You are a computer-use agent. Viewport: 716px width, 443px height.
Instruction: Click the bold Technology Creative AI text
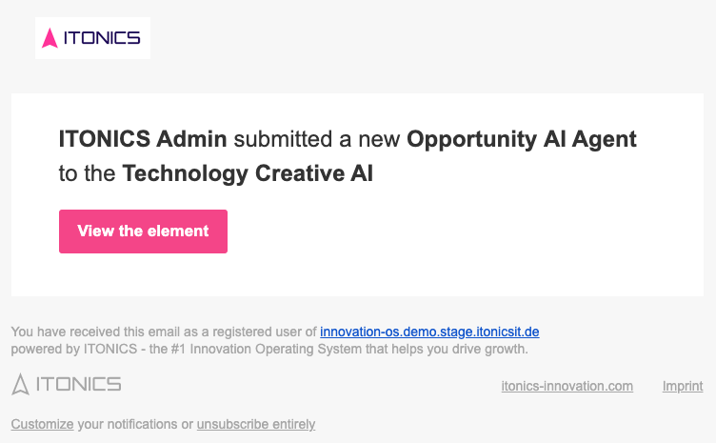(x=248, y=173)
